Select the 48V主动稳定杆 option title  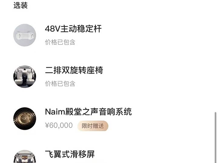73,29
